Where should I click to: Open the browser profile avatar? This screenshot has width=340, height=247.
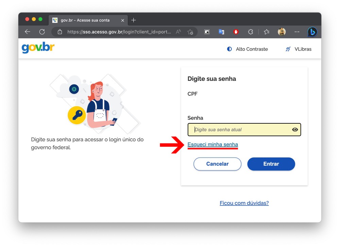point(282,32)
